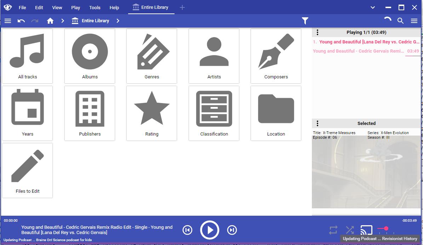Toggle the left hamburger sidebar panel

point(8,21)
